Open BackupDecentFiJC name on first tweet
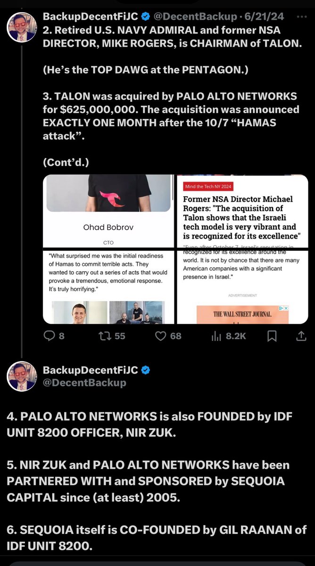Screen dimensions: 315x566 coord(91,17)
